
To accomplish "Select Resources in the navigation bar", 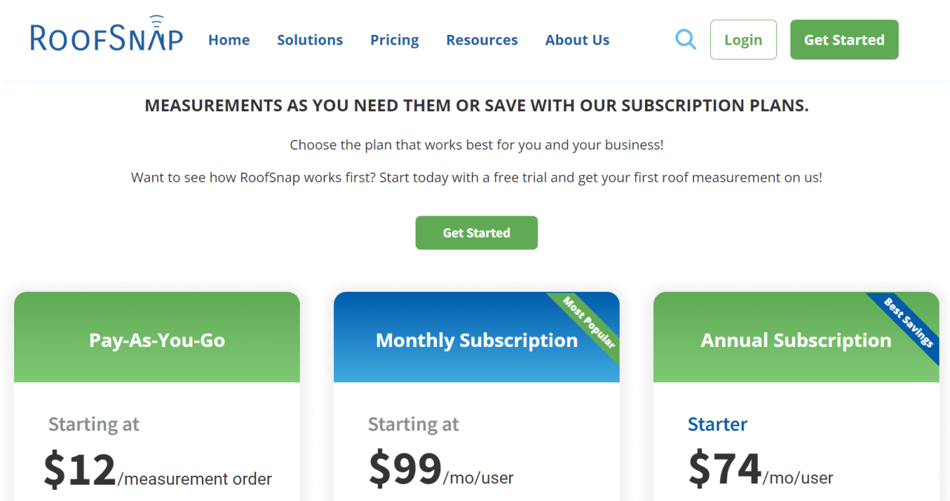I will point(481,39).
